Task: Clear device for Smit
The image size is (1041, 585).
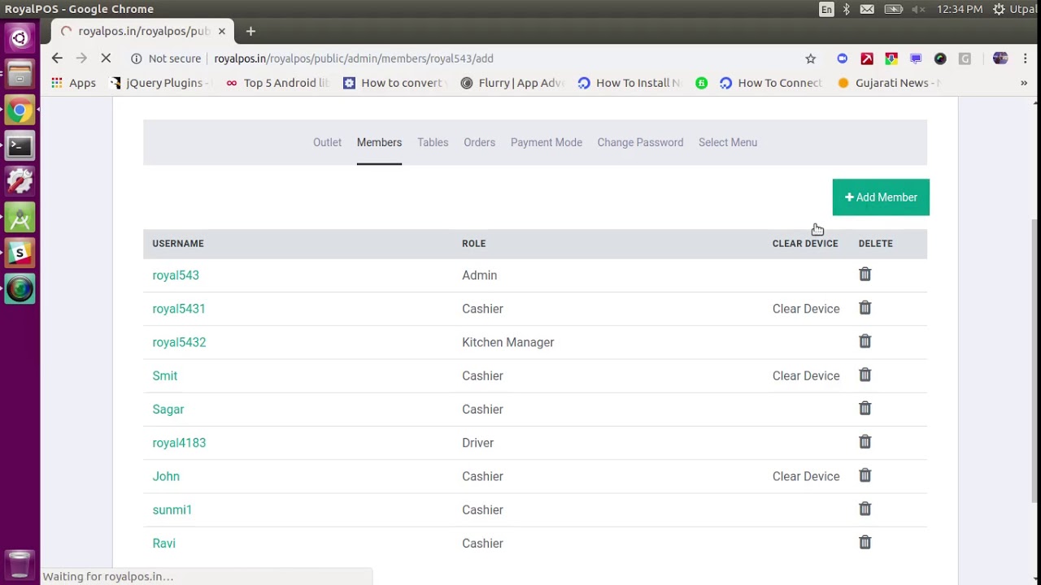Action: pos(806,375)
